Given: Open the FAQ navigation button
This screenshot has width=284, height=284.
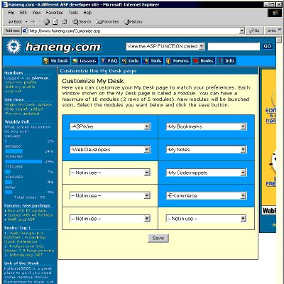Looking at the screenshot, I should pyautogui.click(x=109, y=61).
